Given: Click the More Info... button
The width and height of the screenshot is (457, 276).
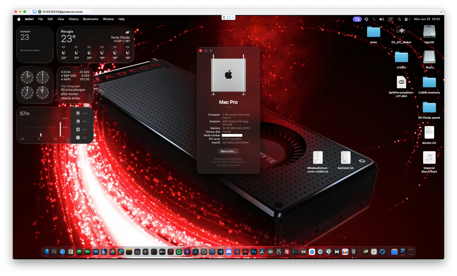Looking at the screenshot, I should (x=228, y=151).
